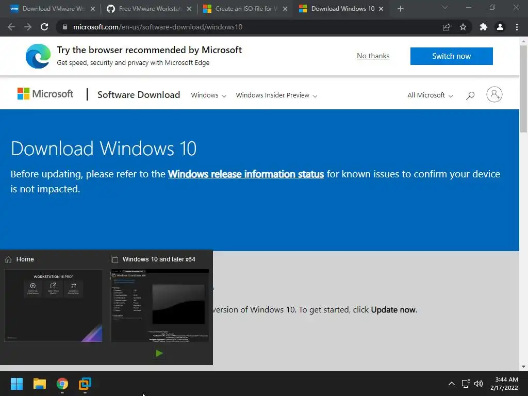Click the address bar URL field
Screen dimensions: 528x396
click(249, 27)
